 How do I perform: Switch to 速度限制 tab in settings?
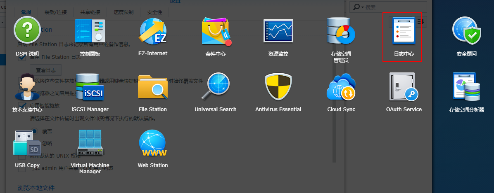pyautogui.click(x=123, y=12)
